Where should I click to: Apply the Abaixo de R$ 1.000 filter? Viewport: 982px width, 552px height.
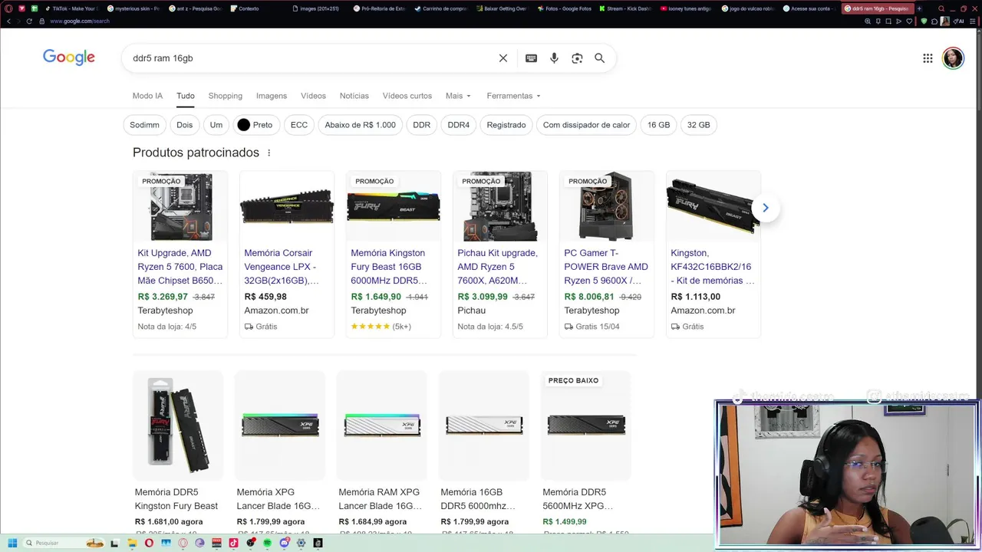click(361, 125)
